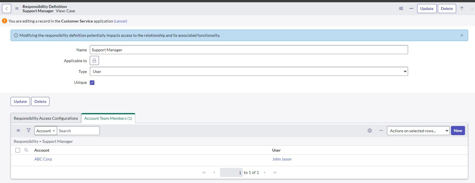Image resolution: width=475 pixels, height=183 pixels.
Task: Open the list filter funnel icon
Action: tap(29, 131)
